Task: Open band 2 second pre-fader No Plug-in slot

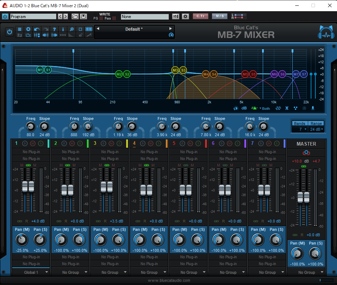Action: pyautogui.click(x=71, y=159)
